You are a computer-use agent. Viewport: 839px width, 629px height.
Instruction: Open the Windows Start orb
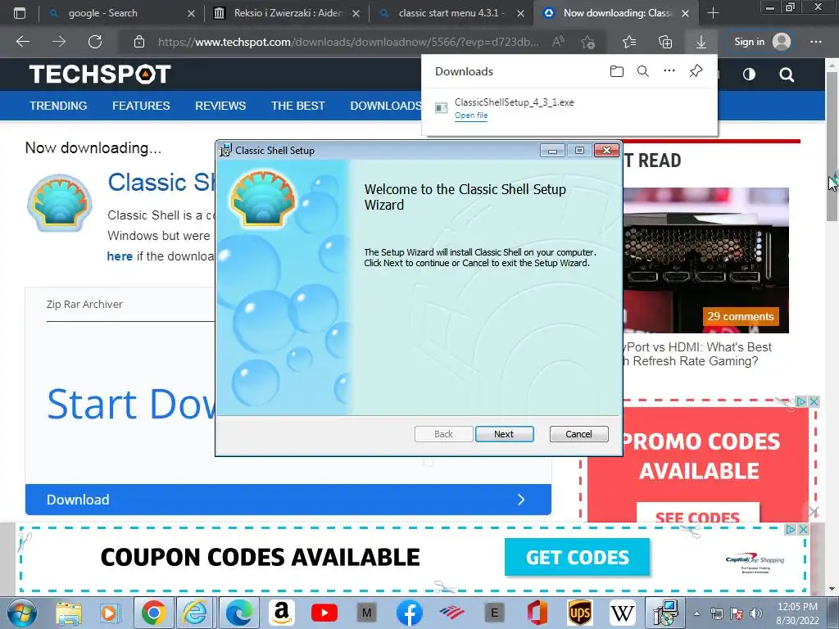pos(22,613)
